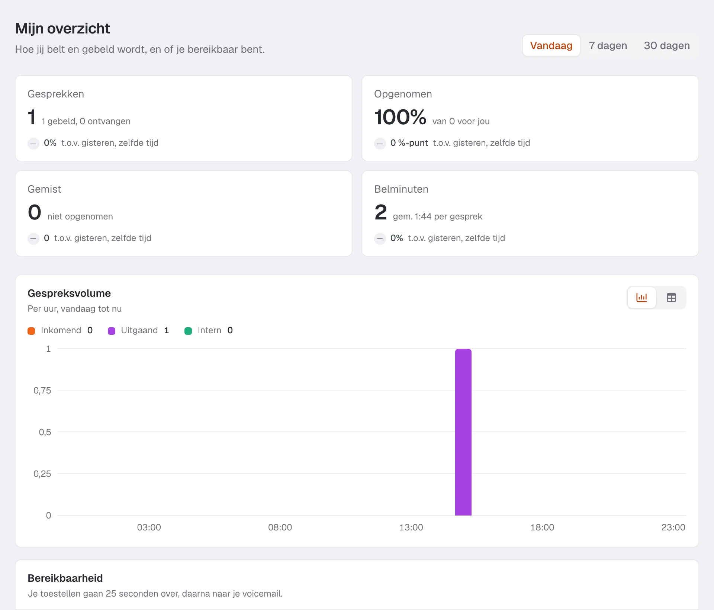
Task: Click the Opgenomen card label
Action: click(403, 94)
